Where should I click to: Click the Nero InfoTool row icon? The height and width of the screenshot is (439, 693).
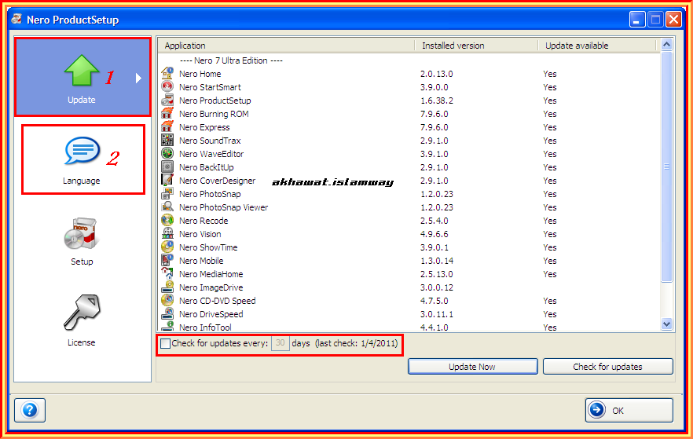pos(167,326)
